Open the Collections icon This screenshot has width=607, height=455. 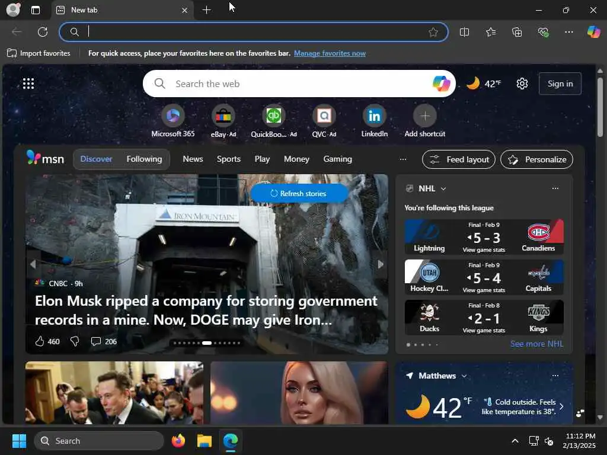(517, 32)
